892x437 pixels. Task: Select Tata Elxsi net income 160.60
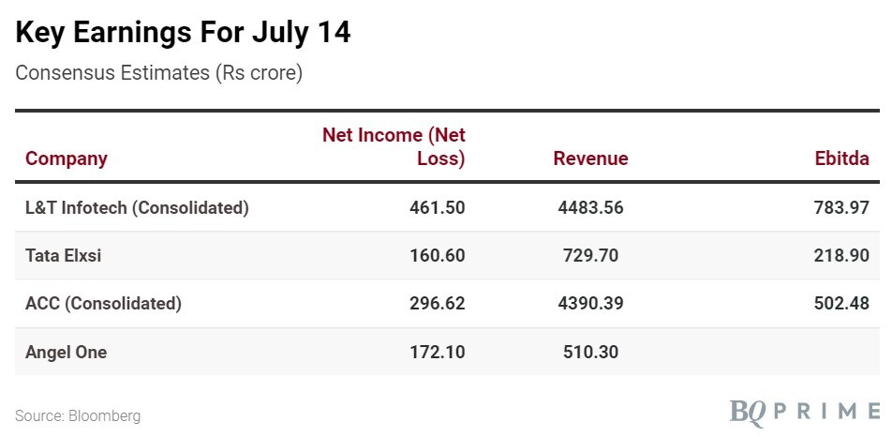(x=438, y=256)
